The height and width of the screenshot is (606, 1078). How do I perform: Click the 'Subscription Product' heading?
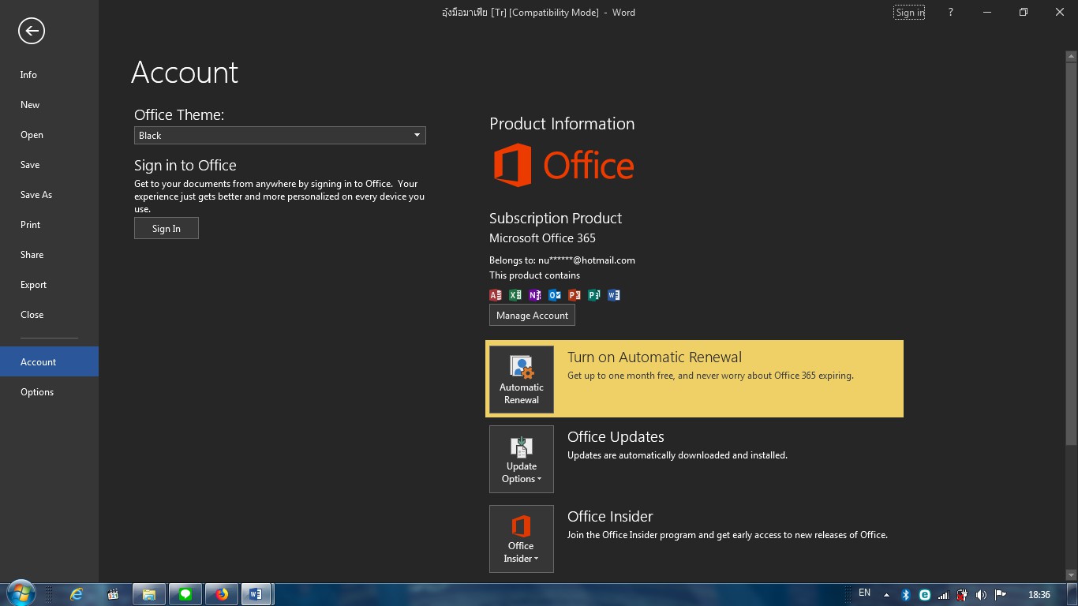556,219
